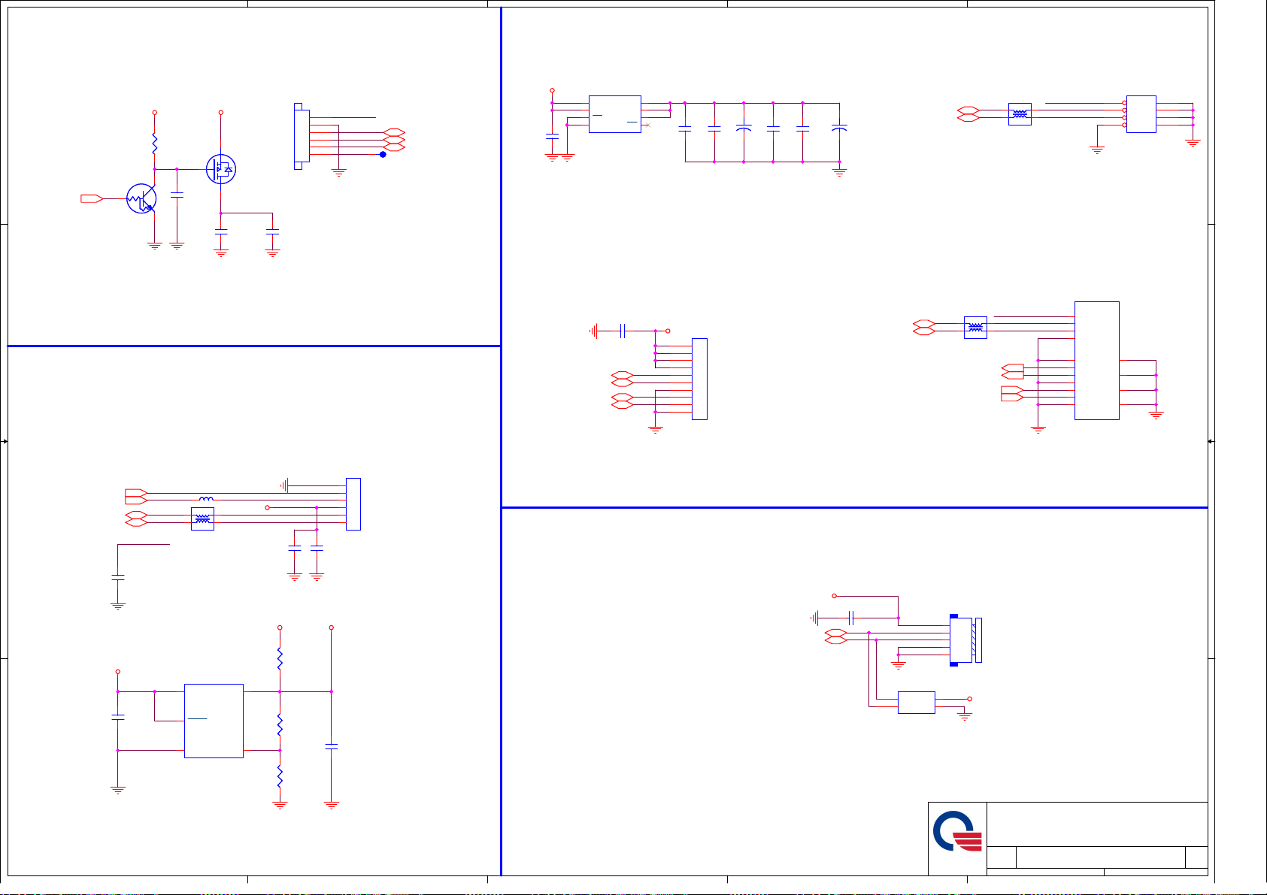Pick the resistor above the transistor collector
This screenshot has height=895, width=1267.
click(x=154, y=143)
